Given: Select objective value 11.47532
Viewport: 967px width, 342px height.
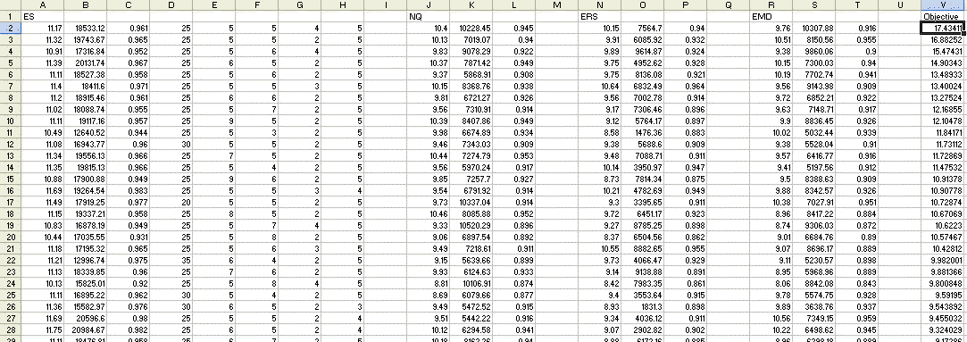Looking at the screenshot, I should [x=943, y=167].
